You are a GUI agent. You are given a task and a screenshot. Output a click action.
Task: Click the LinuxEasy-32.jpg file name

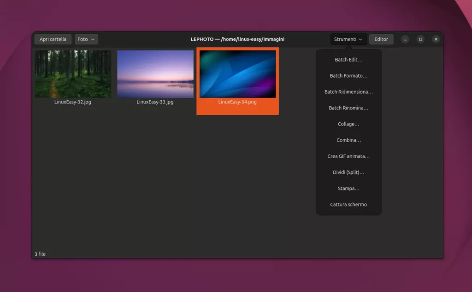[x=73, y=102]
